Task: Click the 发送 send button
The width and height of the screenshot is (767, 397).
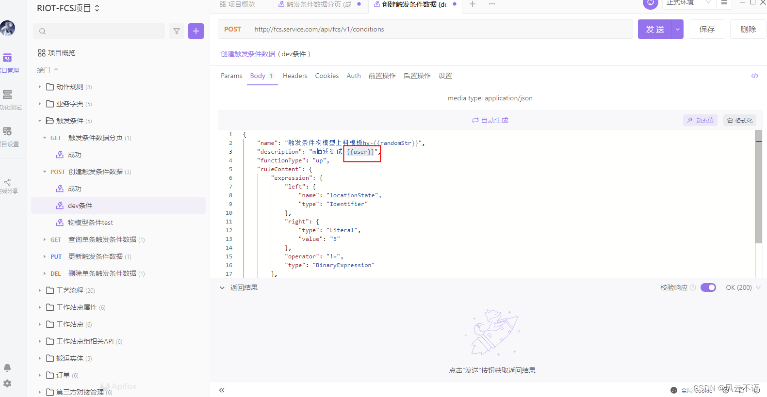Action: click(x=655, y=29)
